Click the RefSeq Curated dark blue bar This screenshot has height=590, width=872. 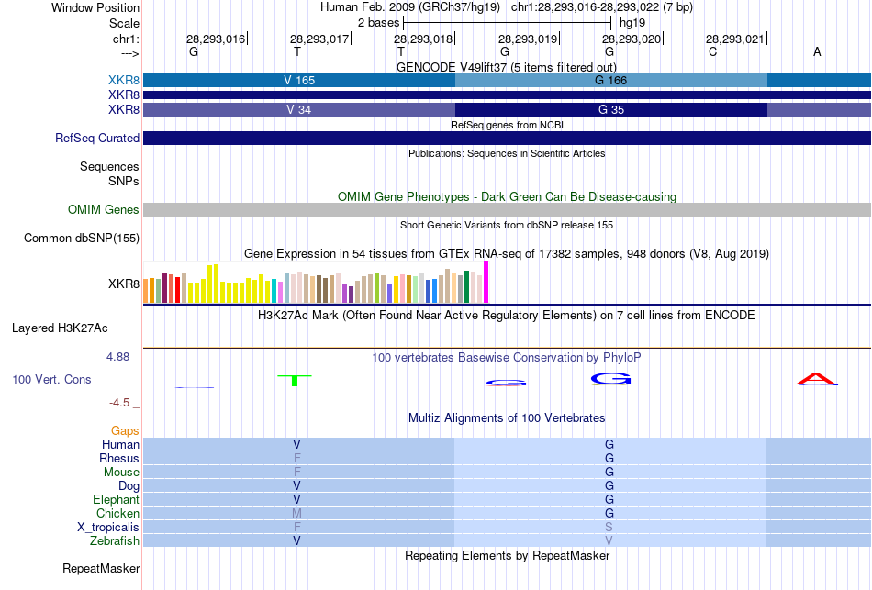(507, 138)
